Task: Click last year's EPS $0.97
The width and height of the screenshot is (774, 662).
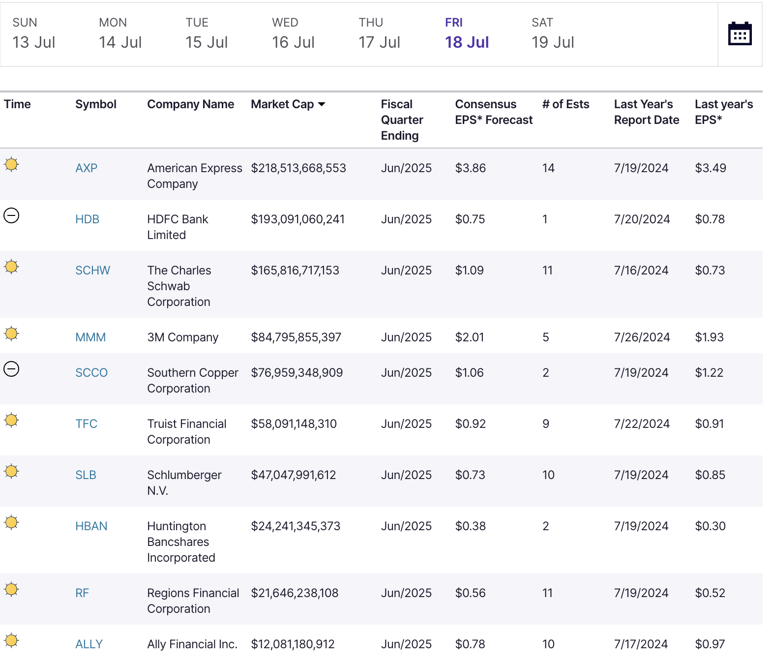Action: (x=710, y=644)
